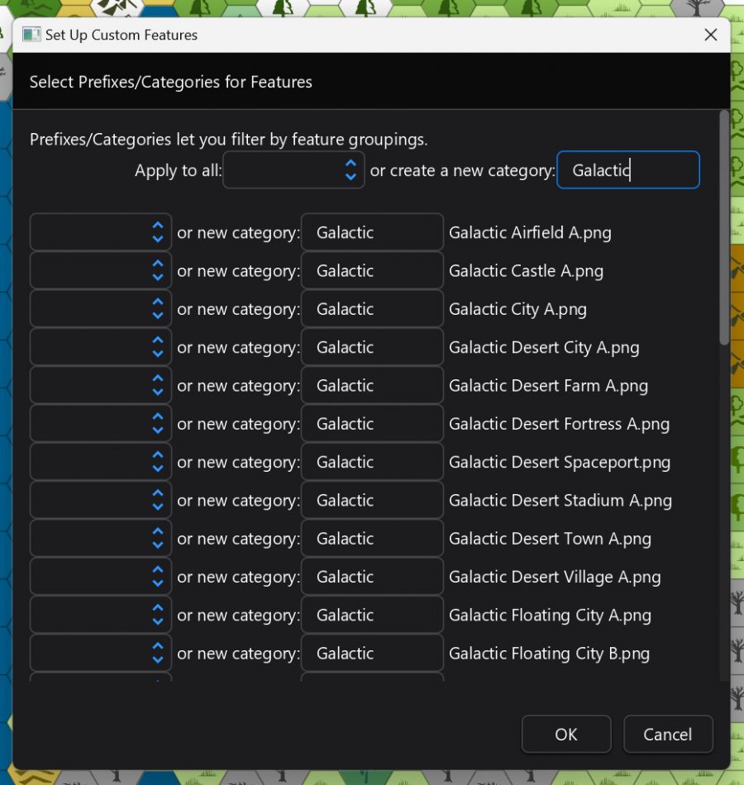Open category dropdown for Galactic Desert Spaceport.png

pyautogui.click(x=99, y=461)
